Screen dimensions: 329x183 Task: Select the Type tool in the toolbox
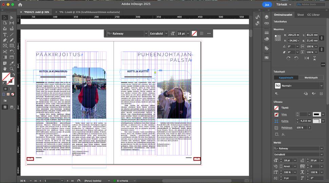click(5, 35)
